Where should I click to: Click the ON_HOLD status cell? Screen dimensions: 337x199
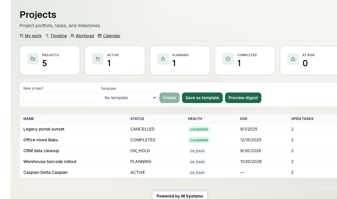pyautogui.click(x=140, y=151)
